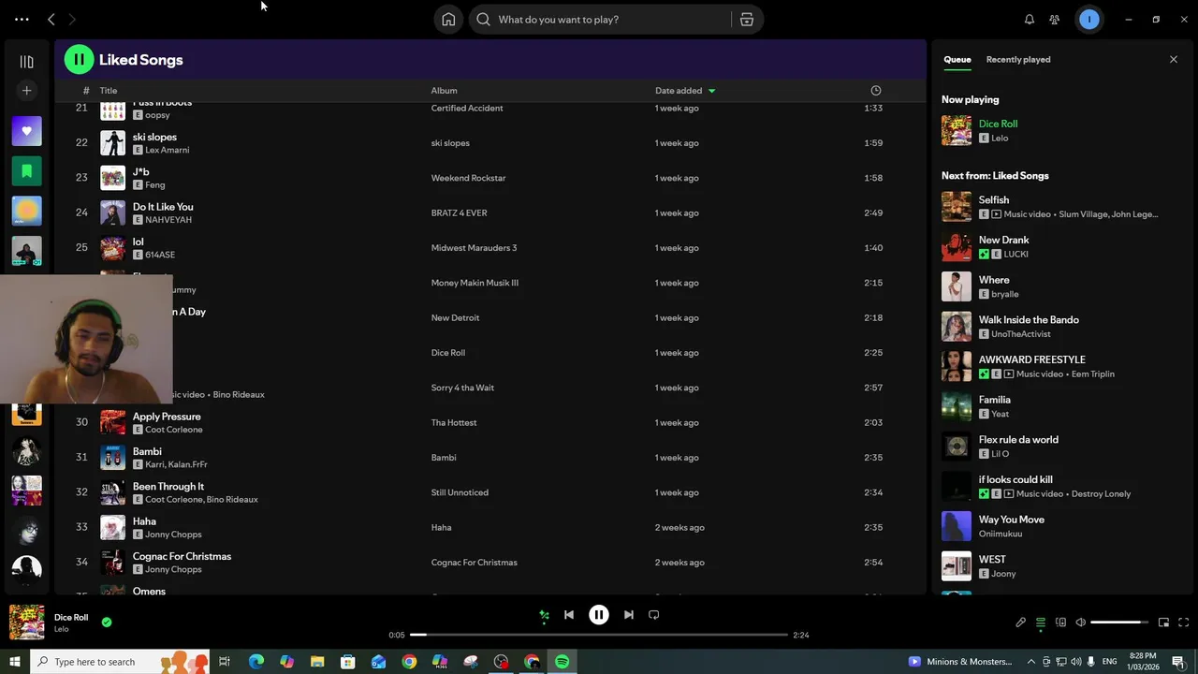1198x674 pixels.
Task: Skip to the previous track
Action: point(569,615)
